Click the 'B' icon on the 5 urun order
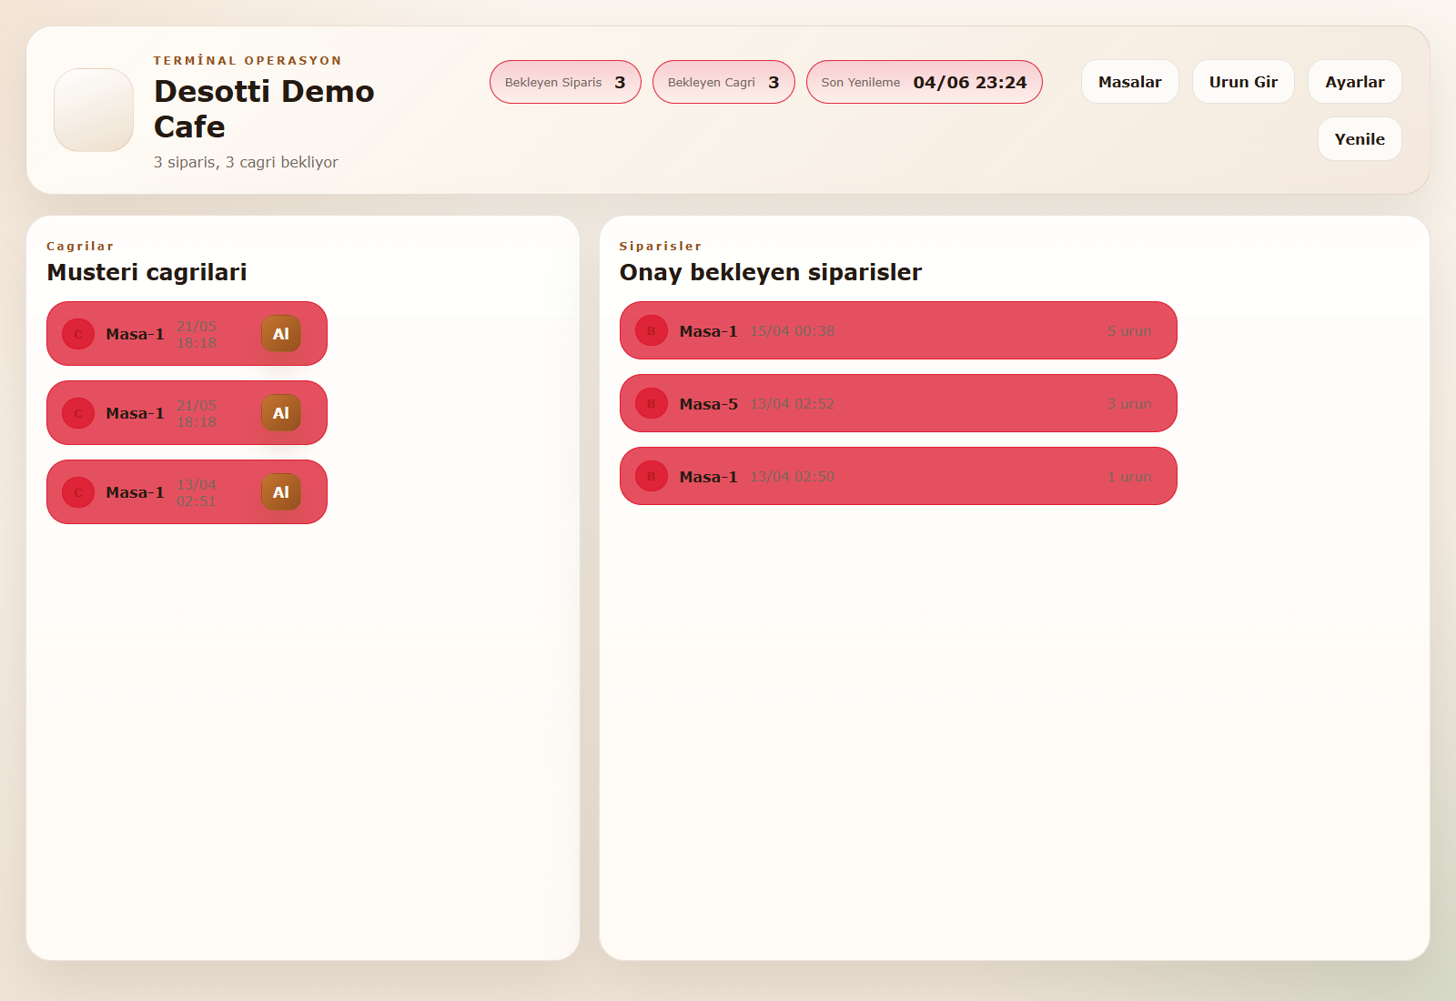The height and width of the screenshot is (1001, 1456). click(x=652, y=331)
